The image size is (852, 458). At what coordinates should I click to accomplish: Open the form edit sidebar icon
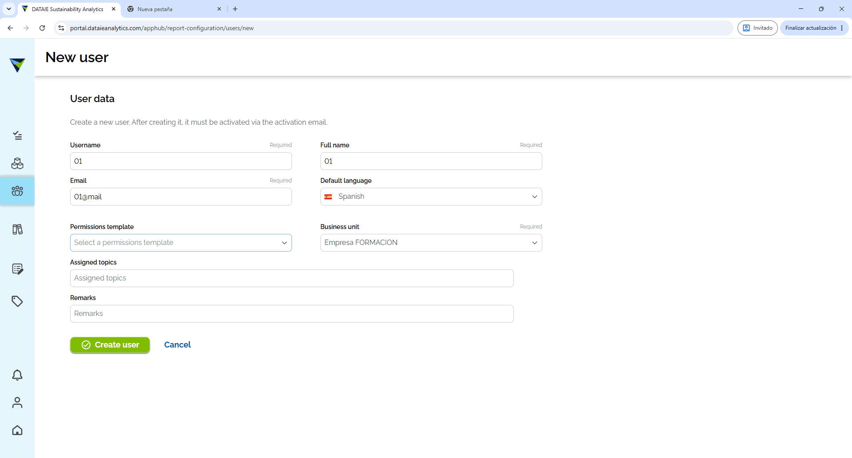click(x=17, y=269)
